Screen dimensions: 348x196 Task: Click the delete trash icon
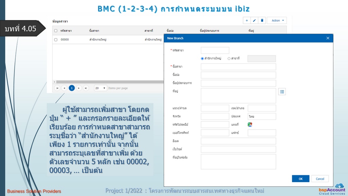coord(262,20)
